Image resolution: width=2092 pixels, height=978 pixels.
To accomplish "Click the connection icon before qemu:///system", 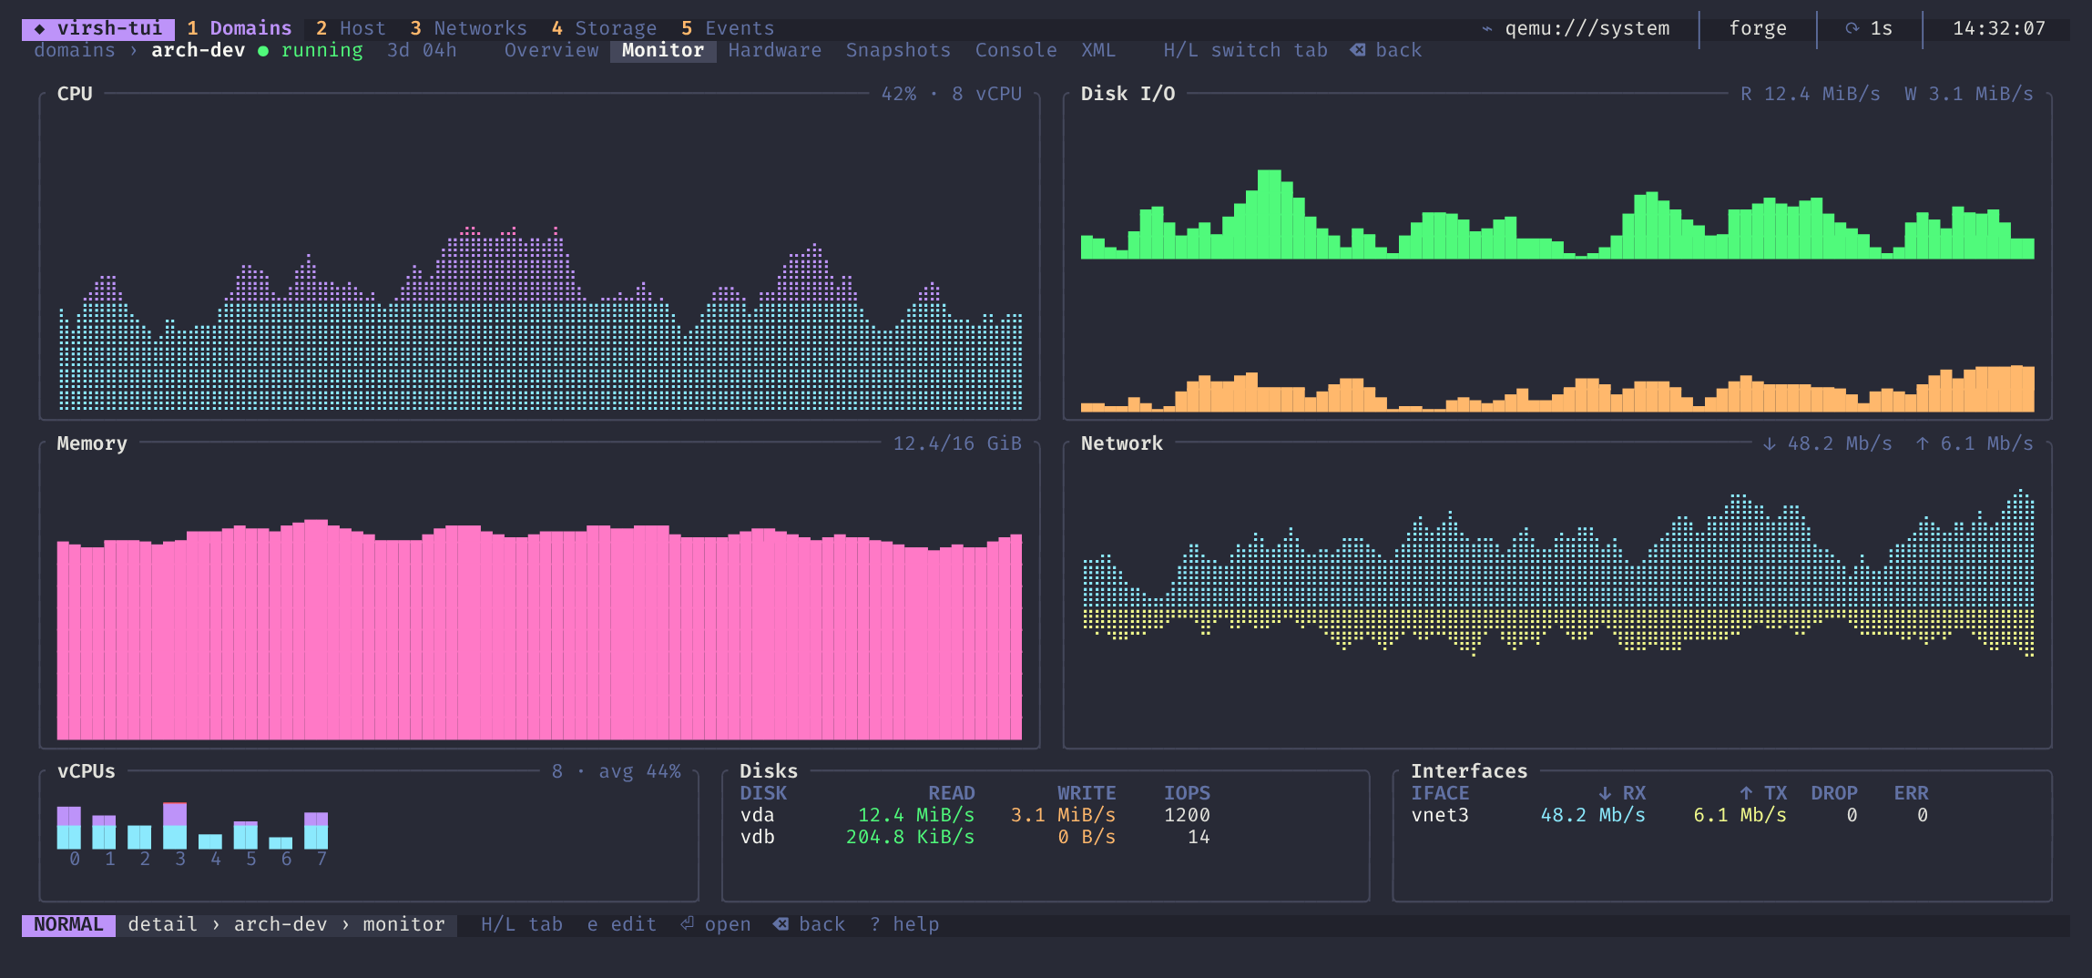I will tap(1486, 28).
